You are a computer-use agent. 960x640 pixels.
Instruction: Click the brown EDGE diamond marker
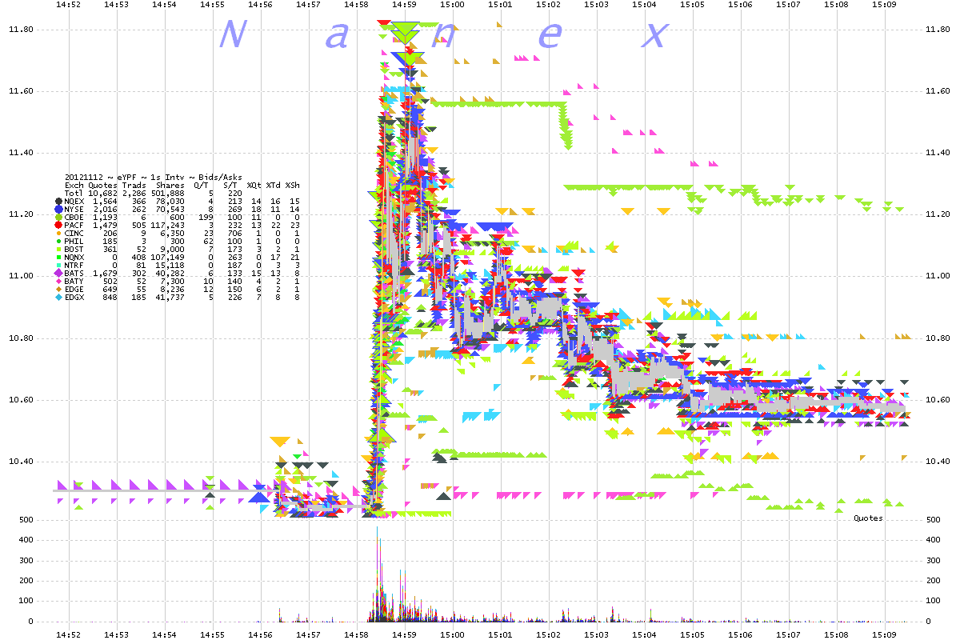click(x=58, y=289)
